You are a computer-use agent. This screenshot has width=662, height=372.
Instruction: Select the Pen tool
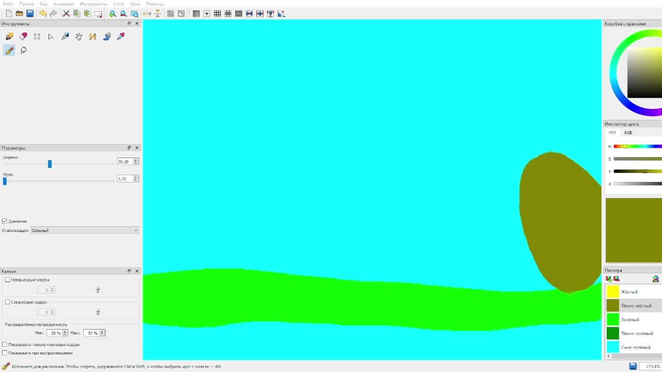click(x=65, y=36)
